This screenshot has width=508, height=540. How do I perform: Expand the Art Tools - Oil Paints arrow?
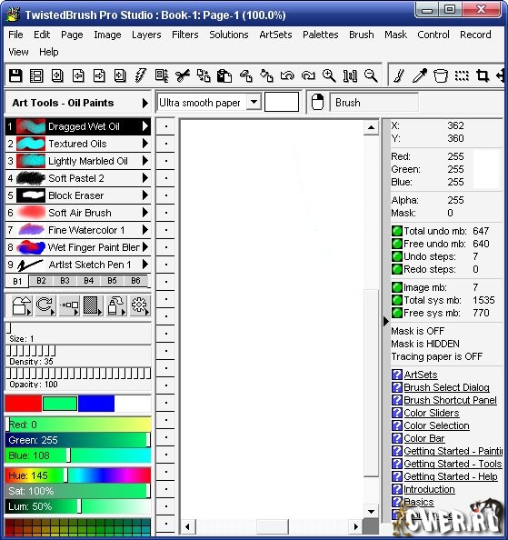click(144, 103)
